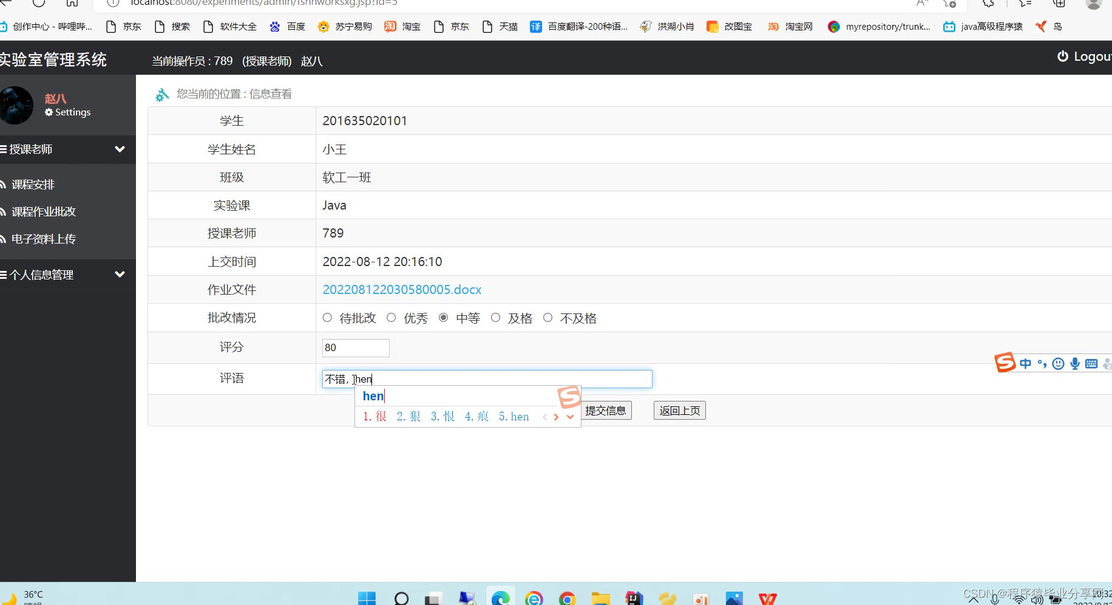Screen dimensions: 1112x605
Task: Click the 个人信息管理 menu header
Action: [68, 275]
